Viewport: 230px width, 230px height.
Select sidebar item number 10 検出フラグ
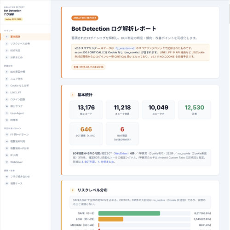click(25, 106)
